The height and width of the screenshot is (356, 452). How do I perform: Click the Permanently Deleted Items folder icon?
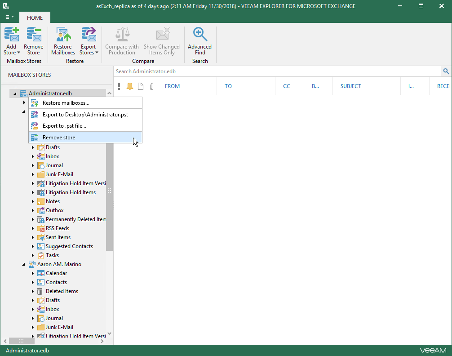tap(40, 219)
